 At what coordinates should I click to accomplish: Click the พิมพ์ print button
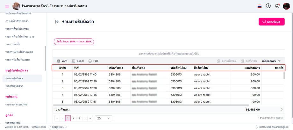coord(62,61)
